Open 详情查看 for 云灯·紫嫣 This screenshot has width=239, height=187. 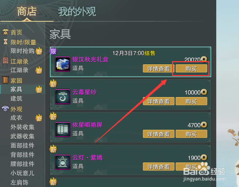(159, 167)
